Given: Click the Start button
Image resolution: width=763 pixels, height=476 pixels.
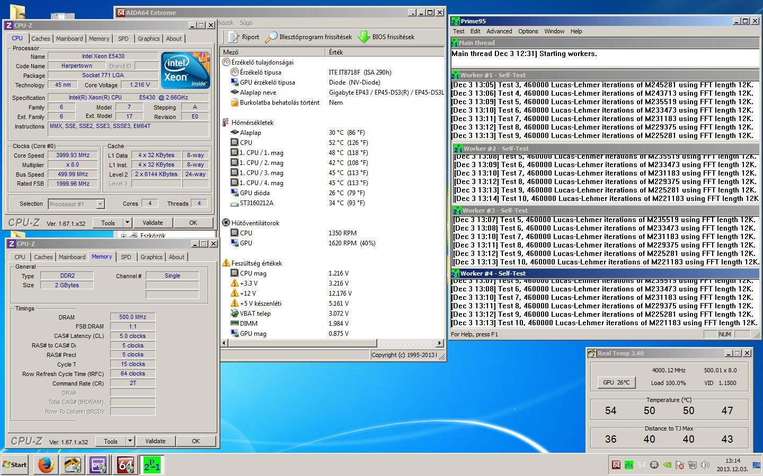Looking at the screenshot, I should pyautogui.click(x=15, y=465).
